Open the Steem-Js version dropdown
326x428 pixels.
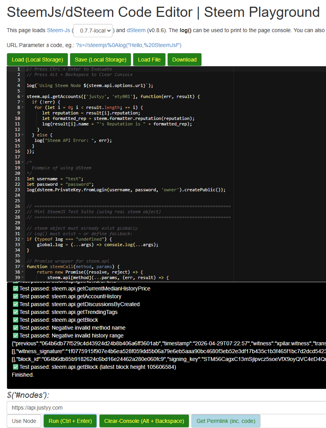pyautogui.click(x=93, y=31)
